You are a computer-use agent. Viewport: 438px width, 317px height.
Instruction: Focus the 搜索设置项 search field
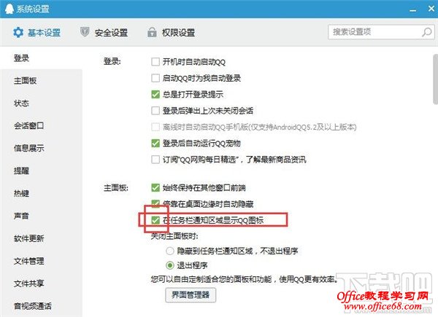[x=374, y=32]
